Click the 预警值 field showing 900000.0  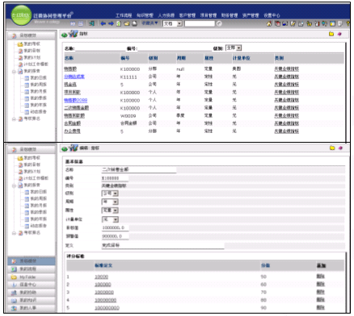pos(116,236)
